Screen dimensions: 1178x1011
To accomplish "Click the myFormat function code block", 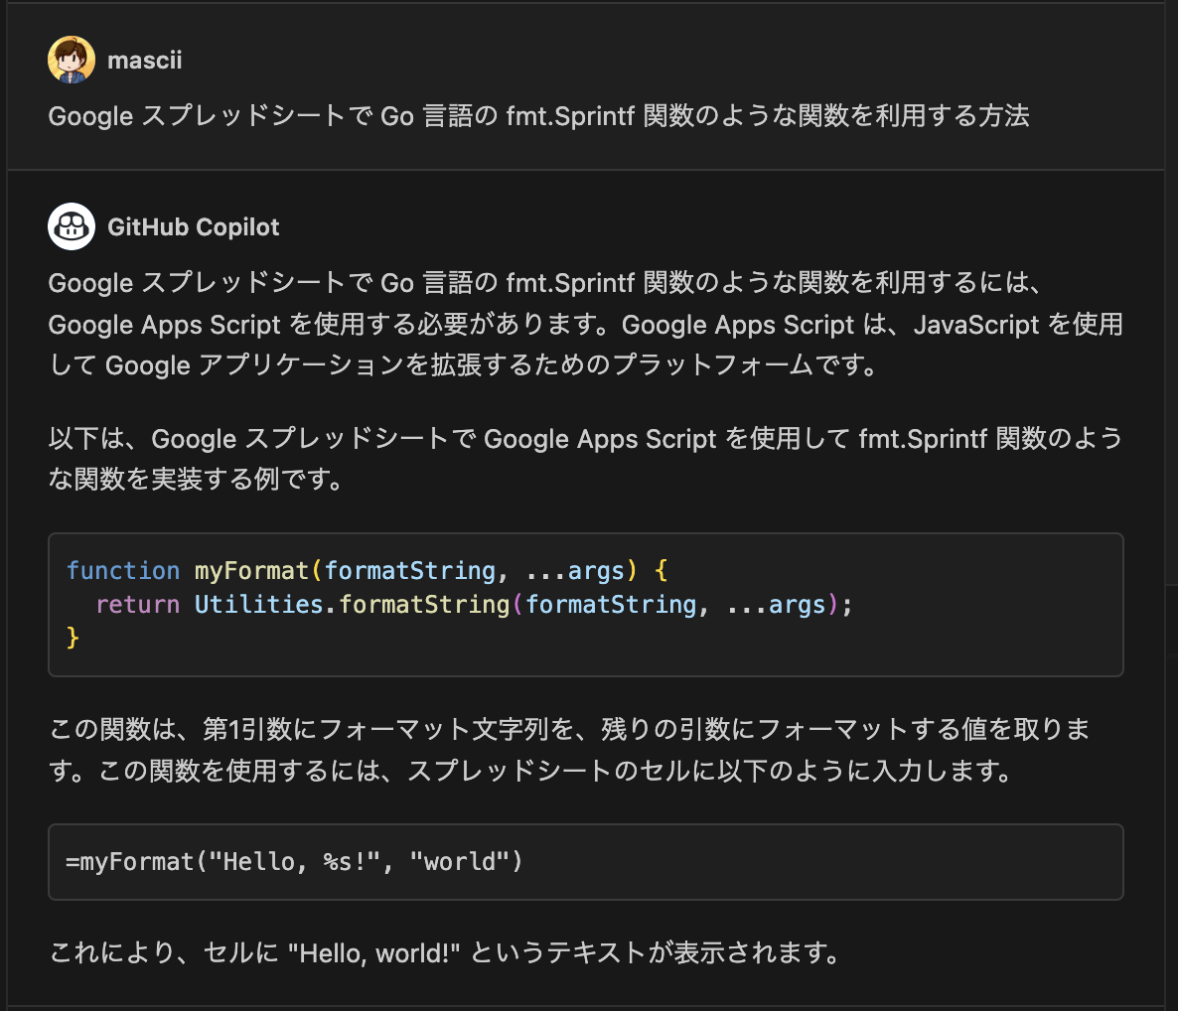I will (586, 605).
